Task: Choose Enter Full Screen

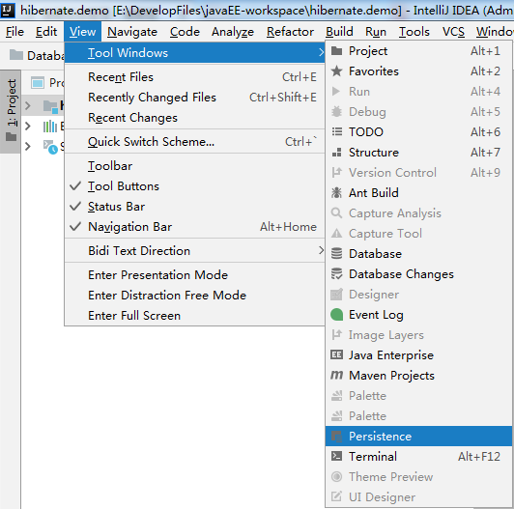Action: point(194,315)
